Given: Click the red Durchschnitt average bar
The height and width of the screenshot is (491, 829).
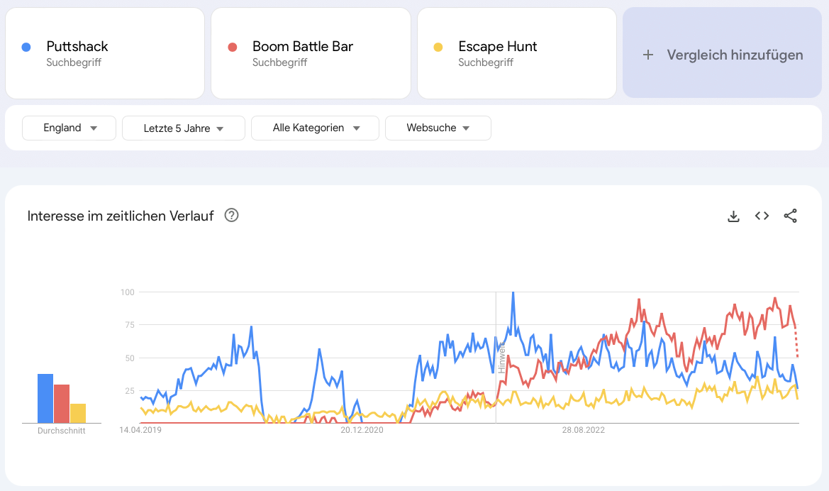Looking at the screenshot, I should pyautogui.click(x=62, y=404).
